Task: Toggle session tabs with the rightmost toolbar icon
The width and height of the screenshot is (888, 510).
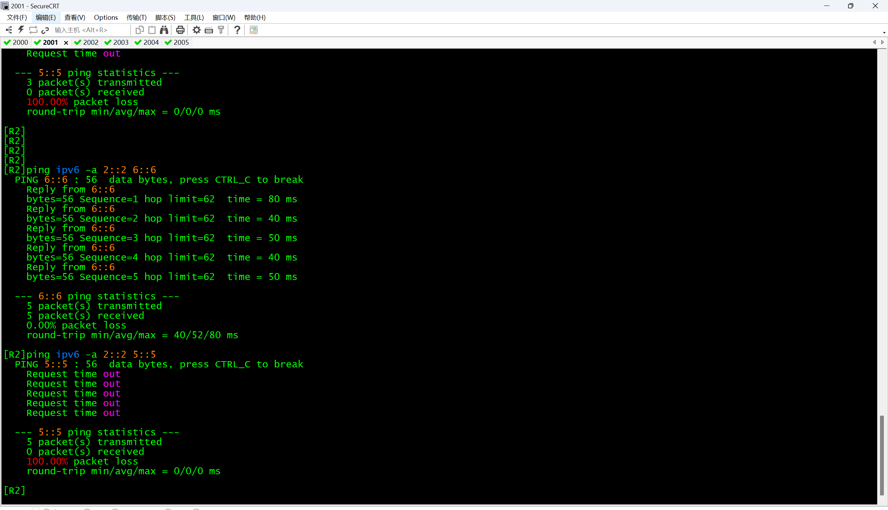Action: pos(254,30)
